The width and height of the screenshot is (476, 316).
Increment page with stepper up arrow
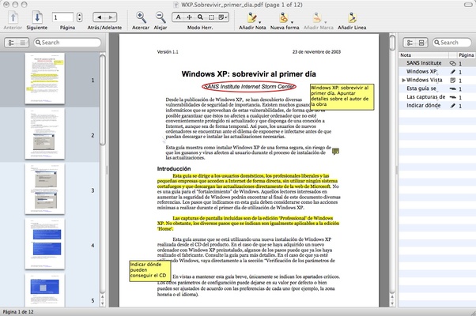tap(79, 15)
